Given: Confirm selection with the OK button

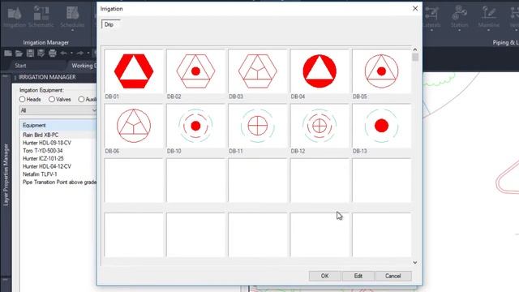Looking at the screenshot, I should tap(324, 276).
